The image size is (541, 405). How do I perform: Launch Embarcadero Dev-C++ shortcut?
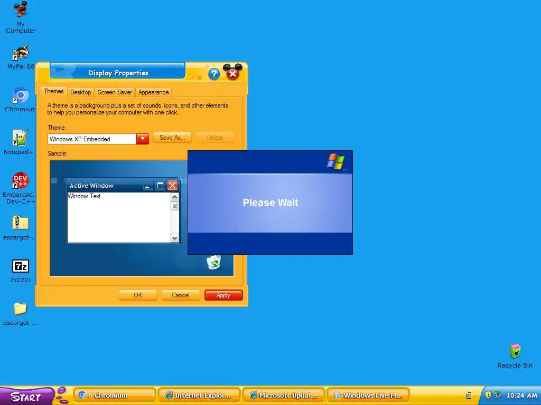pyautogui.click(x=20, y=188)
